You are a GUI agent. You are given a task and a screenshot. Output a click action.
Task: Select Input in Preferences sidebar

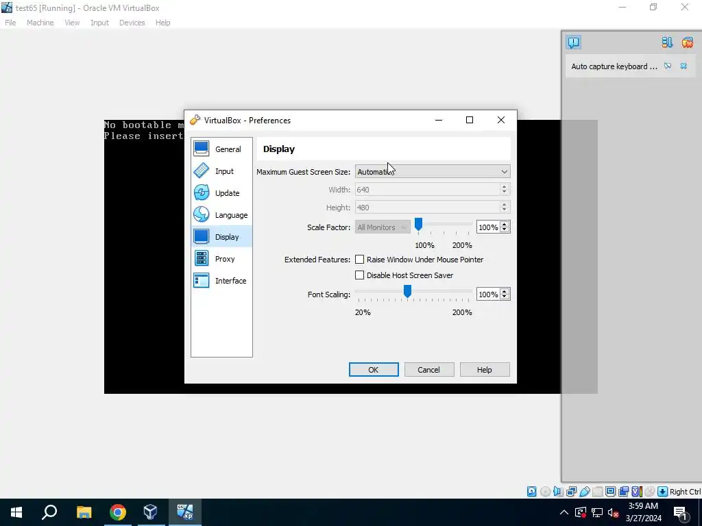[x=221, y=171]
